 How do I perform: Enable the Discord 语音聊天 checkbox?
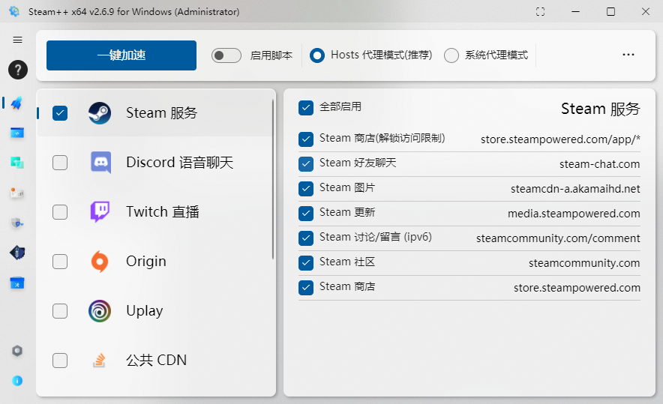point(60,163)
